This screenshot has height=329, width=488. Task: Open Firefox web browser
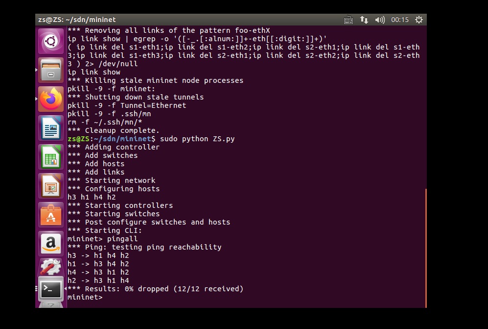(x=51, y=99)
